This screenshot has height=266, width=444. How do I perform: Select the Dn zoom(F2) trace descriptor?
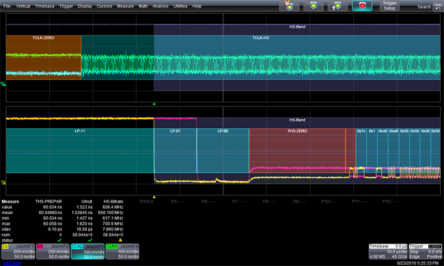(x=53, y=251)
